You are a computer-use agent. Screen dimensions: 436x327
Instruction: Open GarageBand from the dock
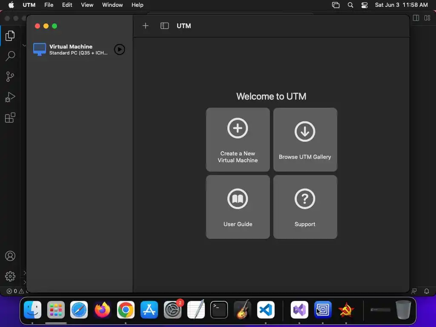click(242, 309)
